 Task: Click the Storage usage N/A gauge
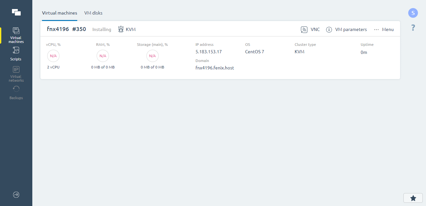pos(152,56)
